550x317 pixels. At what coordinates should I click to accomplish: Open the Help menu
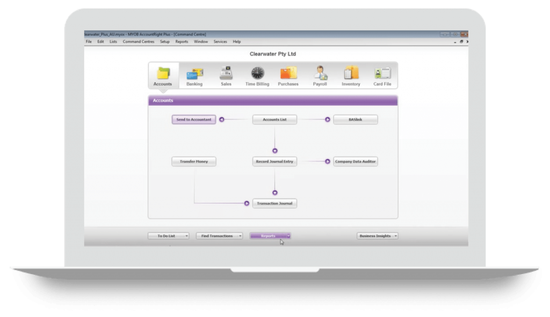[237, 41]
